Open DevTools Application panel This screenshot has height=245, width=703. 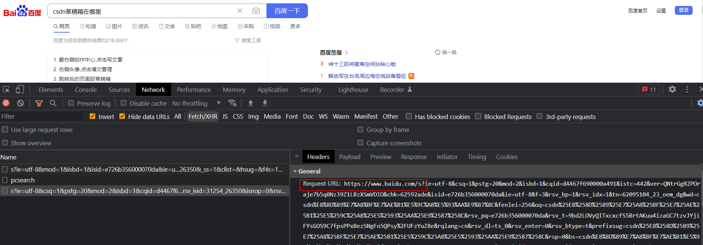point(273,90)
